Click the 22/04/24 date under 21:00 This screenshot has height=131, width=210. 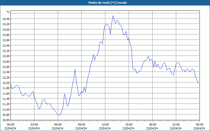[176, 128]
